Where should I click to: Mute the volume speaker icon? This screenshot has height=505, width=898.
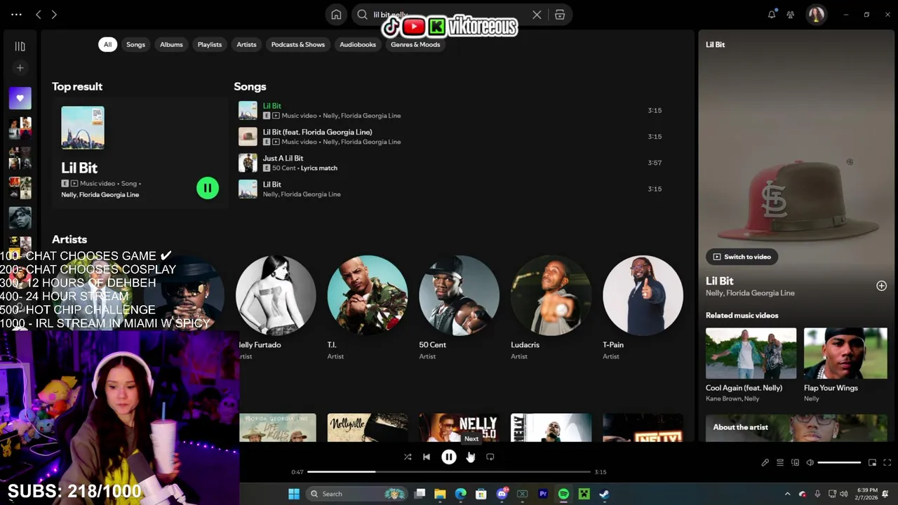click(x=810, y=462)
